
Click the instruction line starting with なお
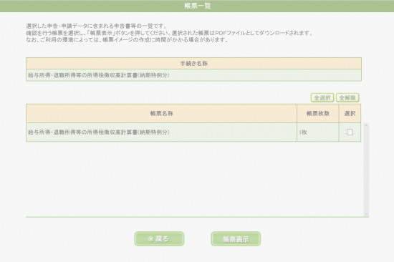coord(127,39)
